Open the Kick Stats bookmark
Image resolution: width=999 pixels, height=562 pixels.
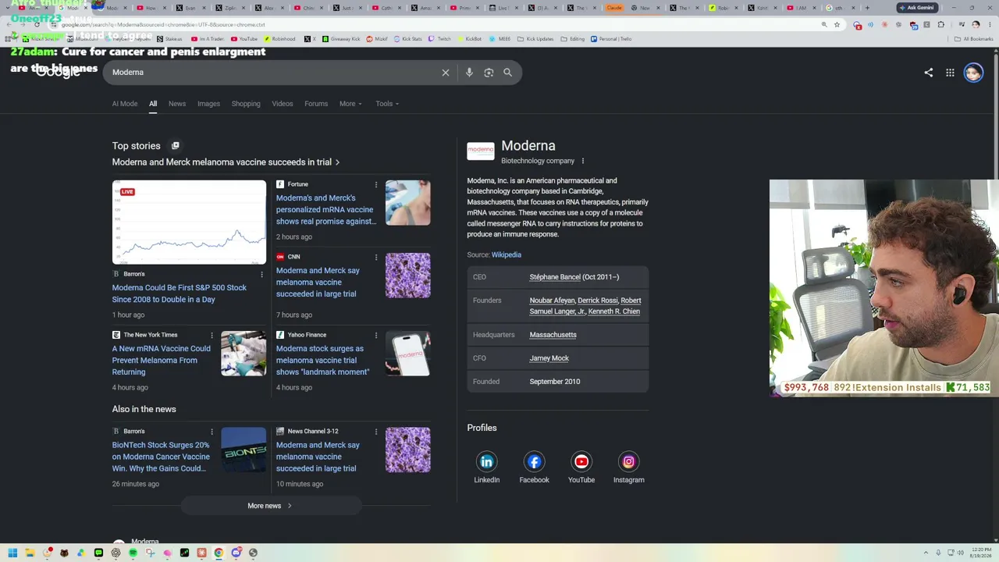click(408, 39)
